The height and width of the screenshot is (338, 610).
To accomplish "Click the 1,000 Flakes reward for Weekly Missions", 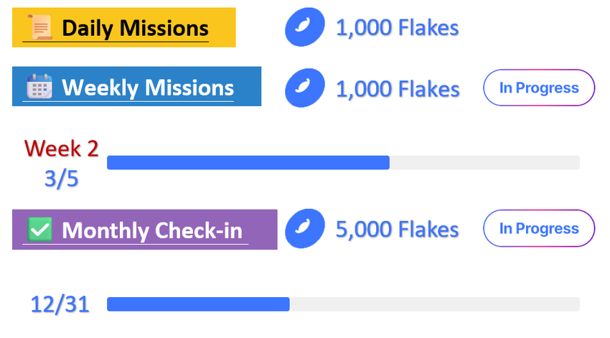I will 397,88.
